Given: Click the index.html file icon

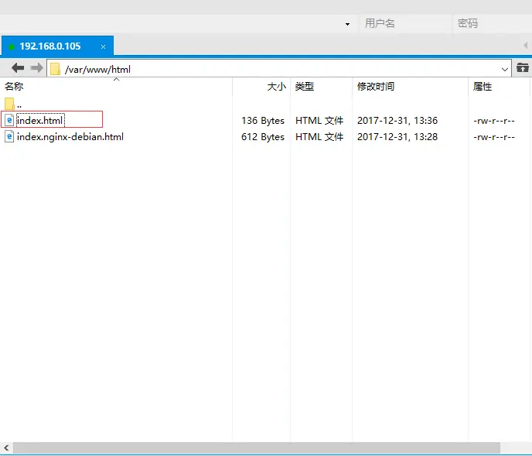Looking at the screenshot, I should 9,120.
